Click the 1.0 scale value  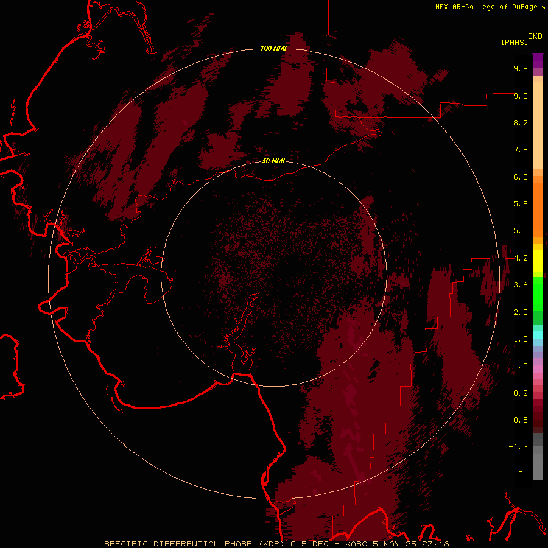[x=521, y=366]
